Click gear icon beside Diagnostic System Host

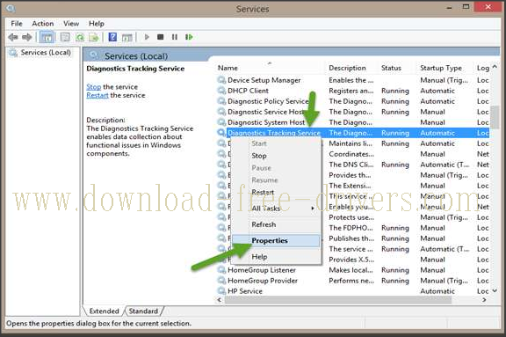click(221, 122)
